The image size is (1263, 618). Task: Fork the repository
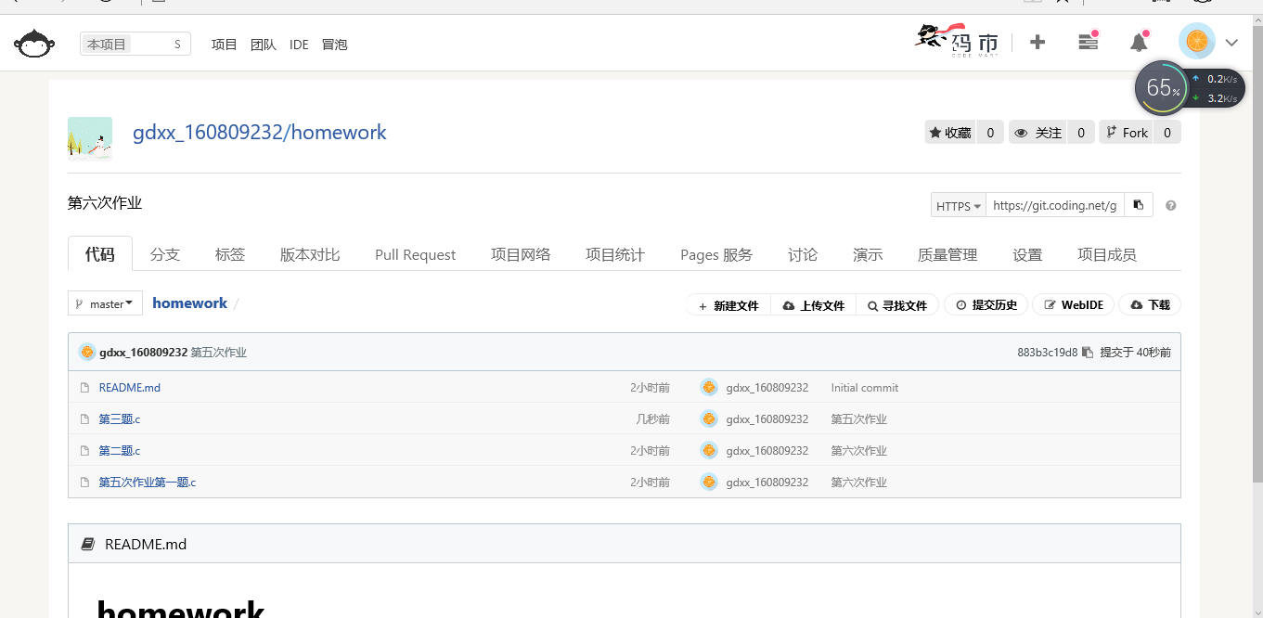click(1127, 133)
